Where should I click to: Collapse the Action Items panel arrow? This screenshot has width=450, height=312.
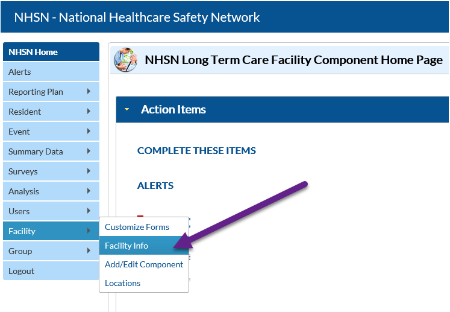point(127,110)
